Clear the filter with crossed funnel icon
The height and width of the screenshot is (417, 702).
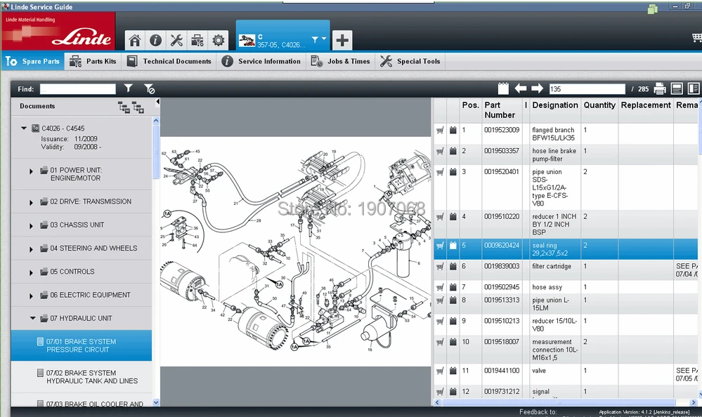coord(150,88)
